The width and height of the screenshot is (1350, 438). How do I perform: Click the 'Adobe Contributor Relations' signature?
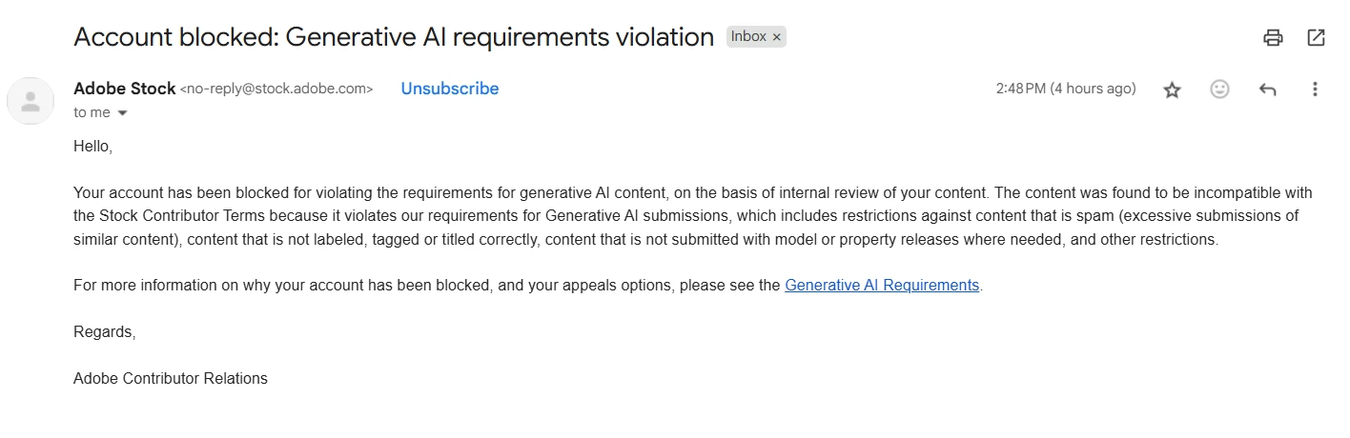point(170,378)
